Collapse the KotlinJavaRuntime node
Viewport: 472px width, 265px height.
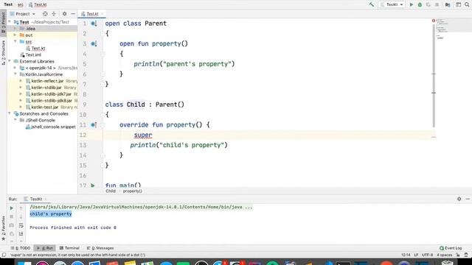[15, 74]
